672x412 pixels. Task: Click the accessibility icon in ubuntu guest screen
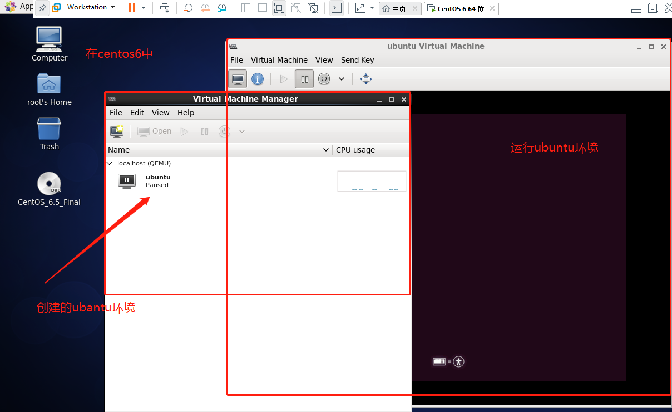pos(458,361)
